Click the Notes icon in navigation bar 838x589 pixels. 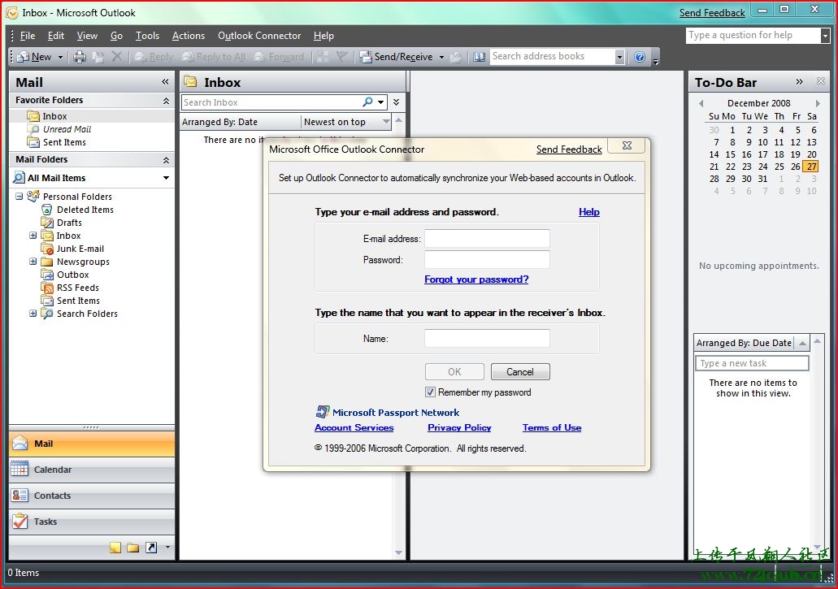(x=115, y=548)
